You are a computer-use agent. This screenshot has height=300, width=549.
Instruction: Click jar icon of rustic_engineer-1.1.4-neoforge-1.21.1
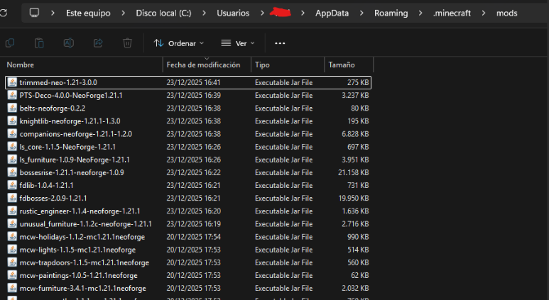tap(12, 211)
